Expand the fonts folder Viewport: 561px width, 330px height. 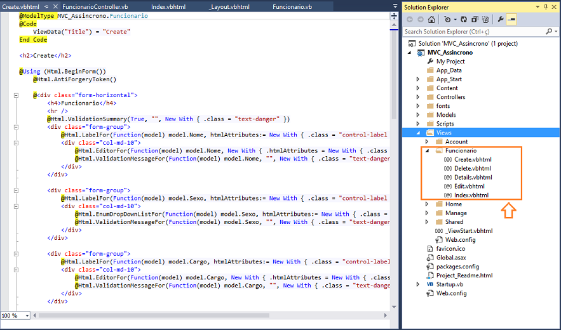418,106
